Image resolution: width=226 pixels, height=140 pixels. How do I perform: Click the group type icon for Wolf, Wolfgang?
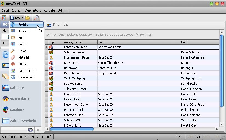(51, 78)
